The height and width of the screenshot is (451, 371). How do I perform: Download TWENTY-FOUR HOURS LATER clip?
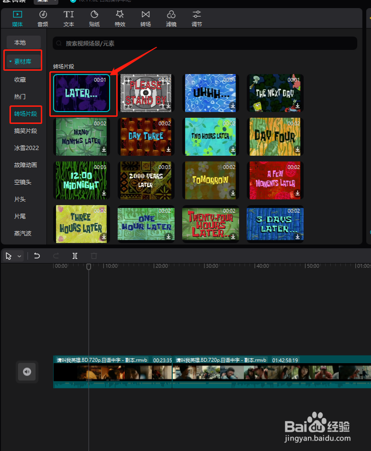pos(233,236)
